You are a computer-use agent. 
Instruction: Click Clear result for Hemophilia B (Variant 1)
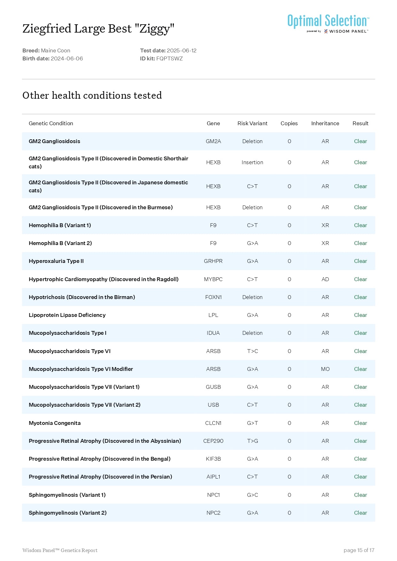pyautogui.click(x=360, y=225)
